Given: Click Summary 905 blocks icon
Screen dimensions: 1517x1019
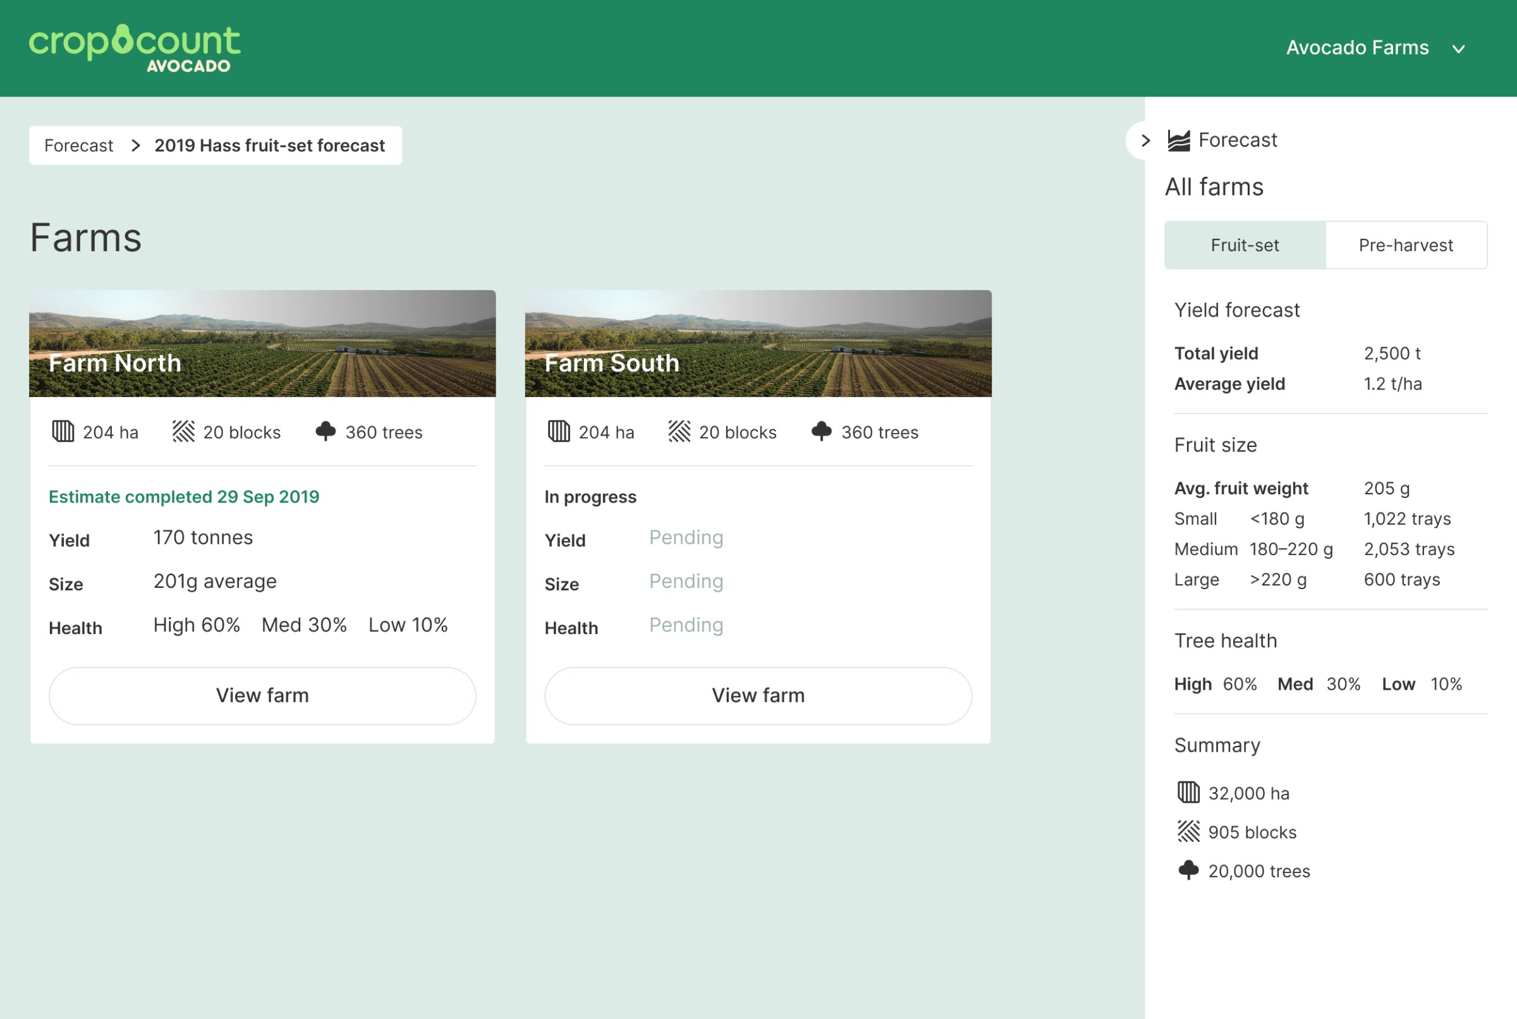Looking at the screenshot, I should click(1188, 831).
